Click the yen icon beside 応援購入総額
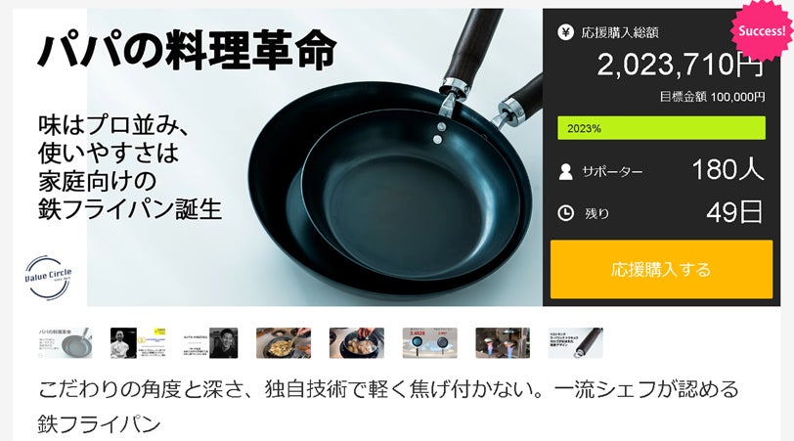 (565, 32)
